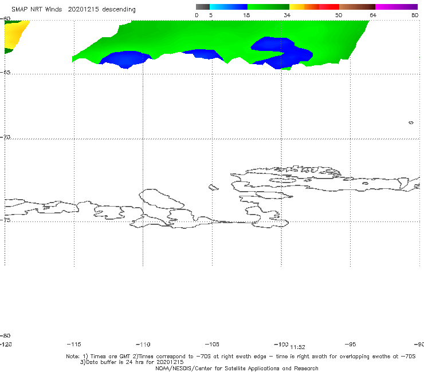Viewport: 424px width, 372px height.
Task: Select the cyan-blue 5-18 colorbar segment
Action: coord(229,7)
